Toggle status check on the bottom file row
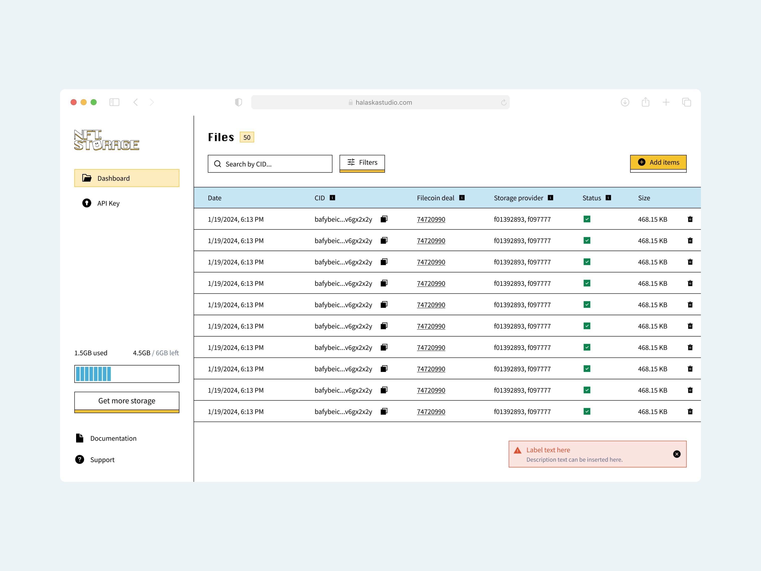The image size is (761, 571). [587, 411]
